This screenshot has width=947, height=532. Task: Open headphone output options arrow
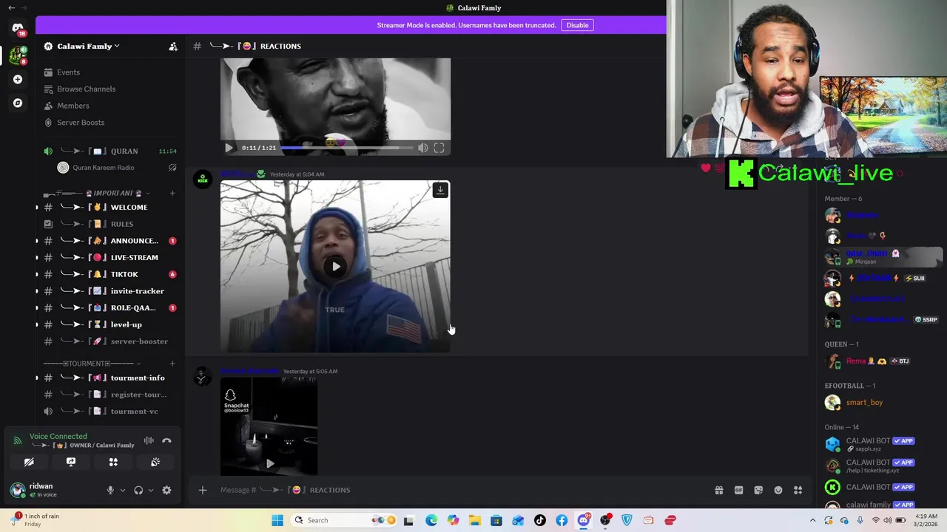(151, 490)
